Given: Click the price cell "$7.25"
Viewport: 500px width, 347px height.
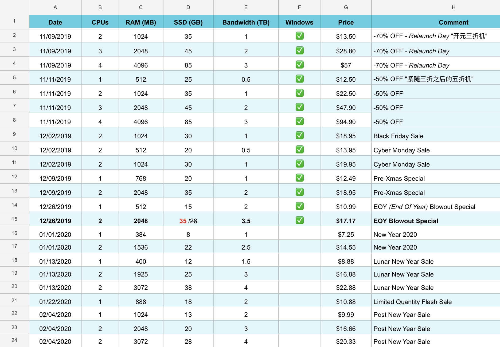Looking at the screenshot, I should (x=346, y=233).
